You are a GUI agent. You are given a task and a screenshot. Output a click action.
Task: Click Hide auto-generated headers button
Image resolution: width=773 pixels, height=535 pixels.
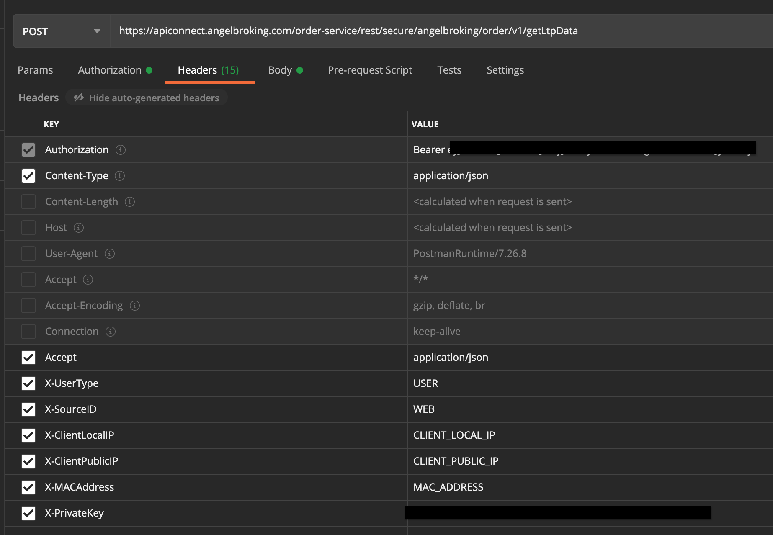click(147, 98)
